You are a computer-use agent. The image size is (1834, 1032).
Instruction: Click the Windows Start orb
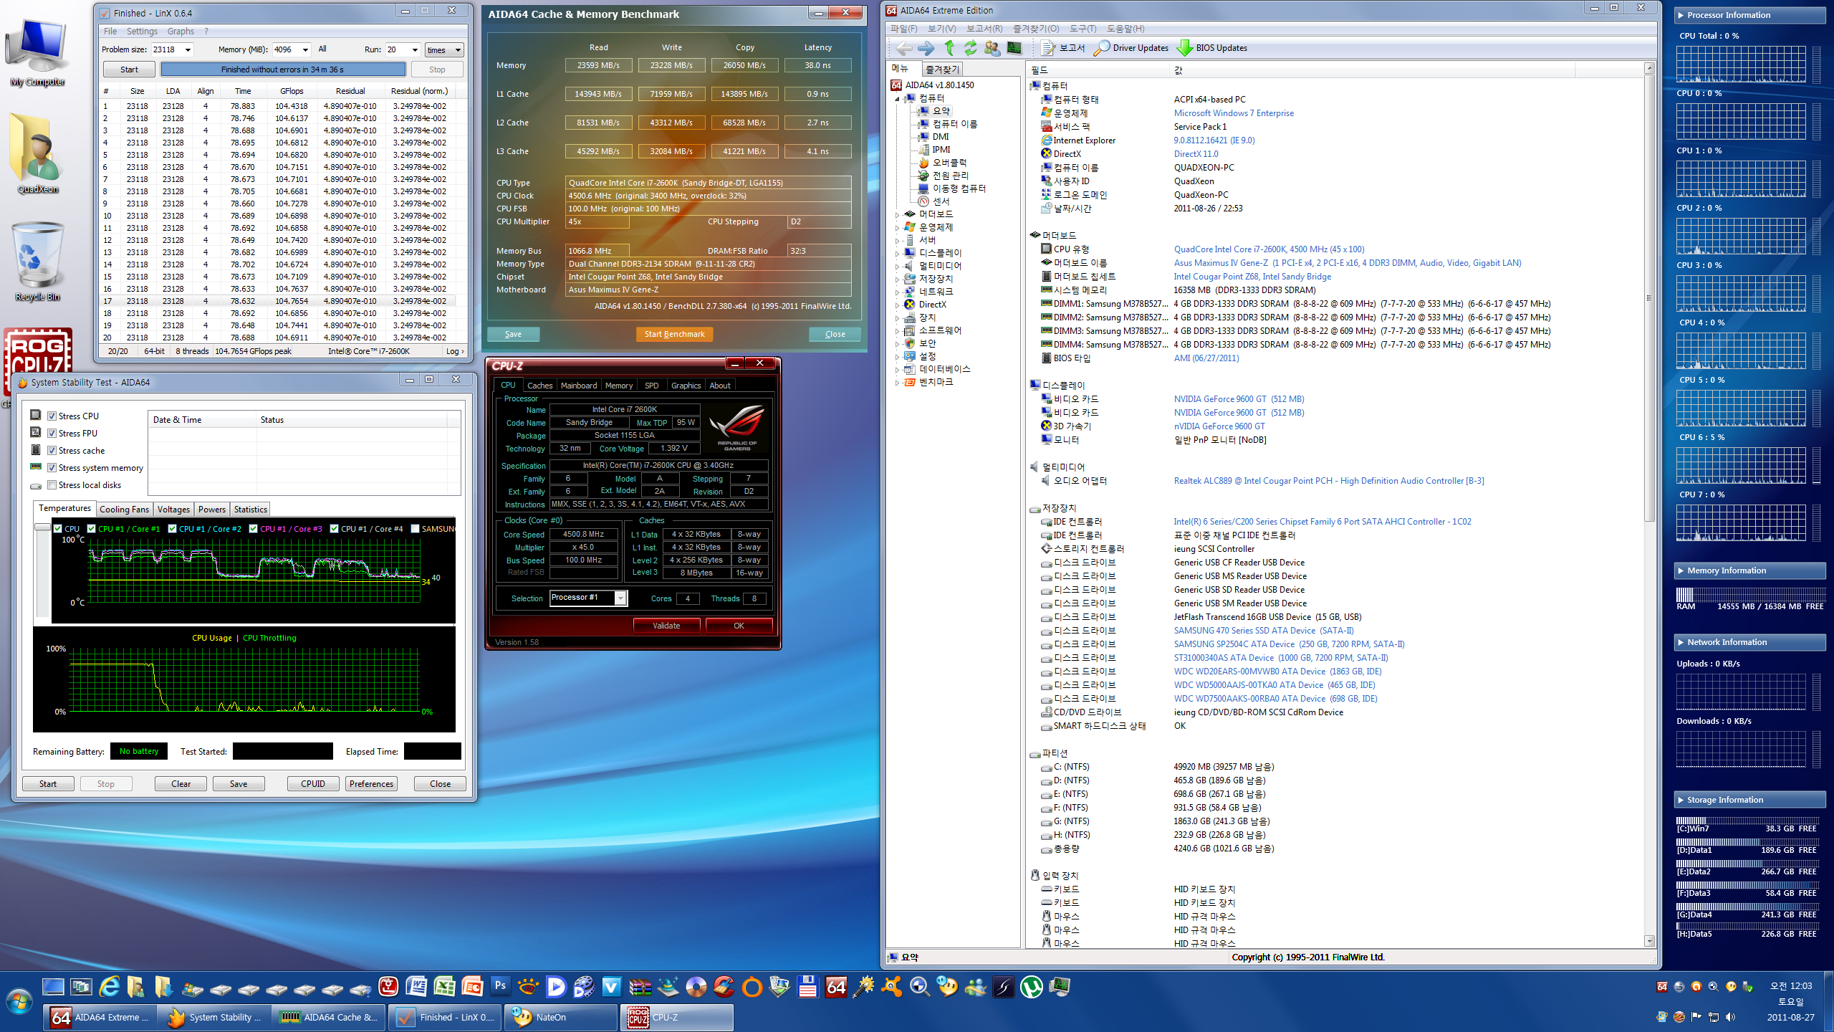point(19,1001)
